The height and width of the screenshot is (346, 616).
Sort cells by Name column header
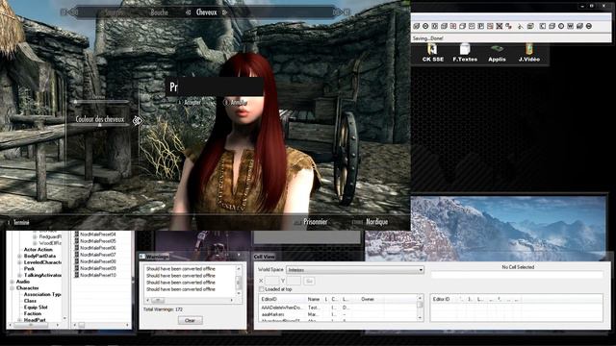(314, 299)
